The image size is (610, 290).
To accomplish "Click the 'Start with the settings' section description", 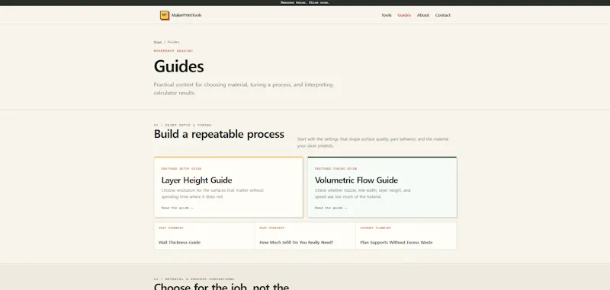I will 373,142.
